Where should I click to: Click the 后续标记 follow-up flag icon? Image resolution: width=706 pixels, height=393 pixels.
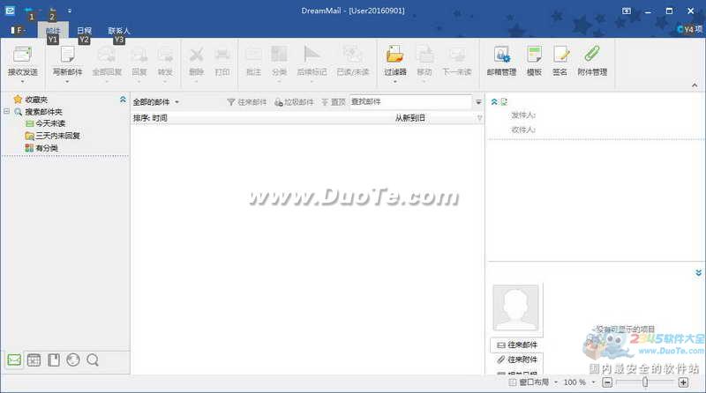click(x=312, y=55)
